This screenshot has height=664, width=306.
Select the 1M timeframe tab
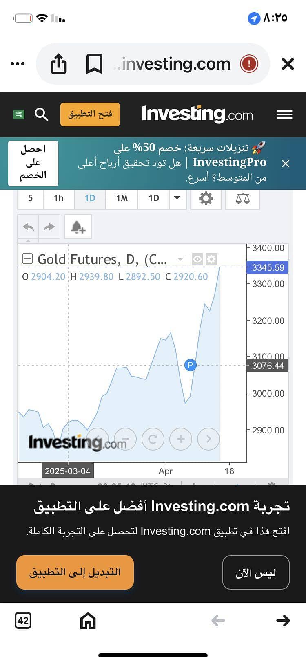pyautogui.click(x=122, y=198)
